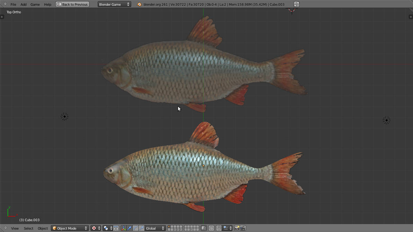
Task: Open the Help menu
Action: pyautogui.click(x=48, y=5)
